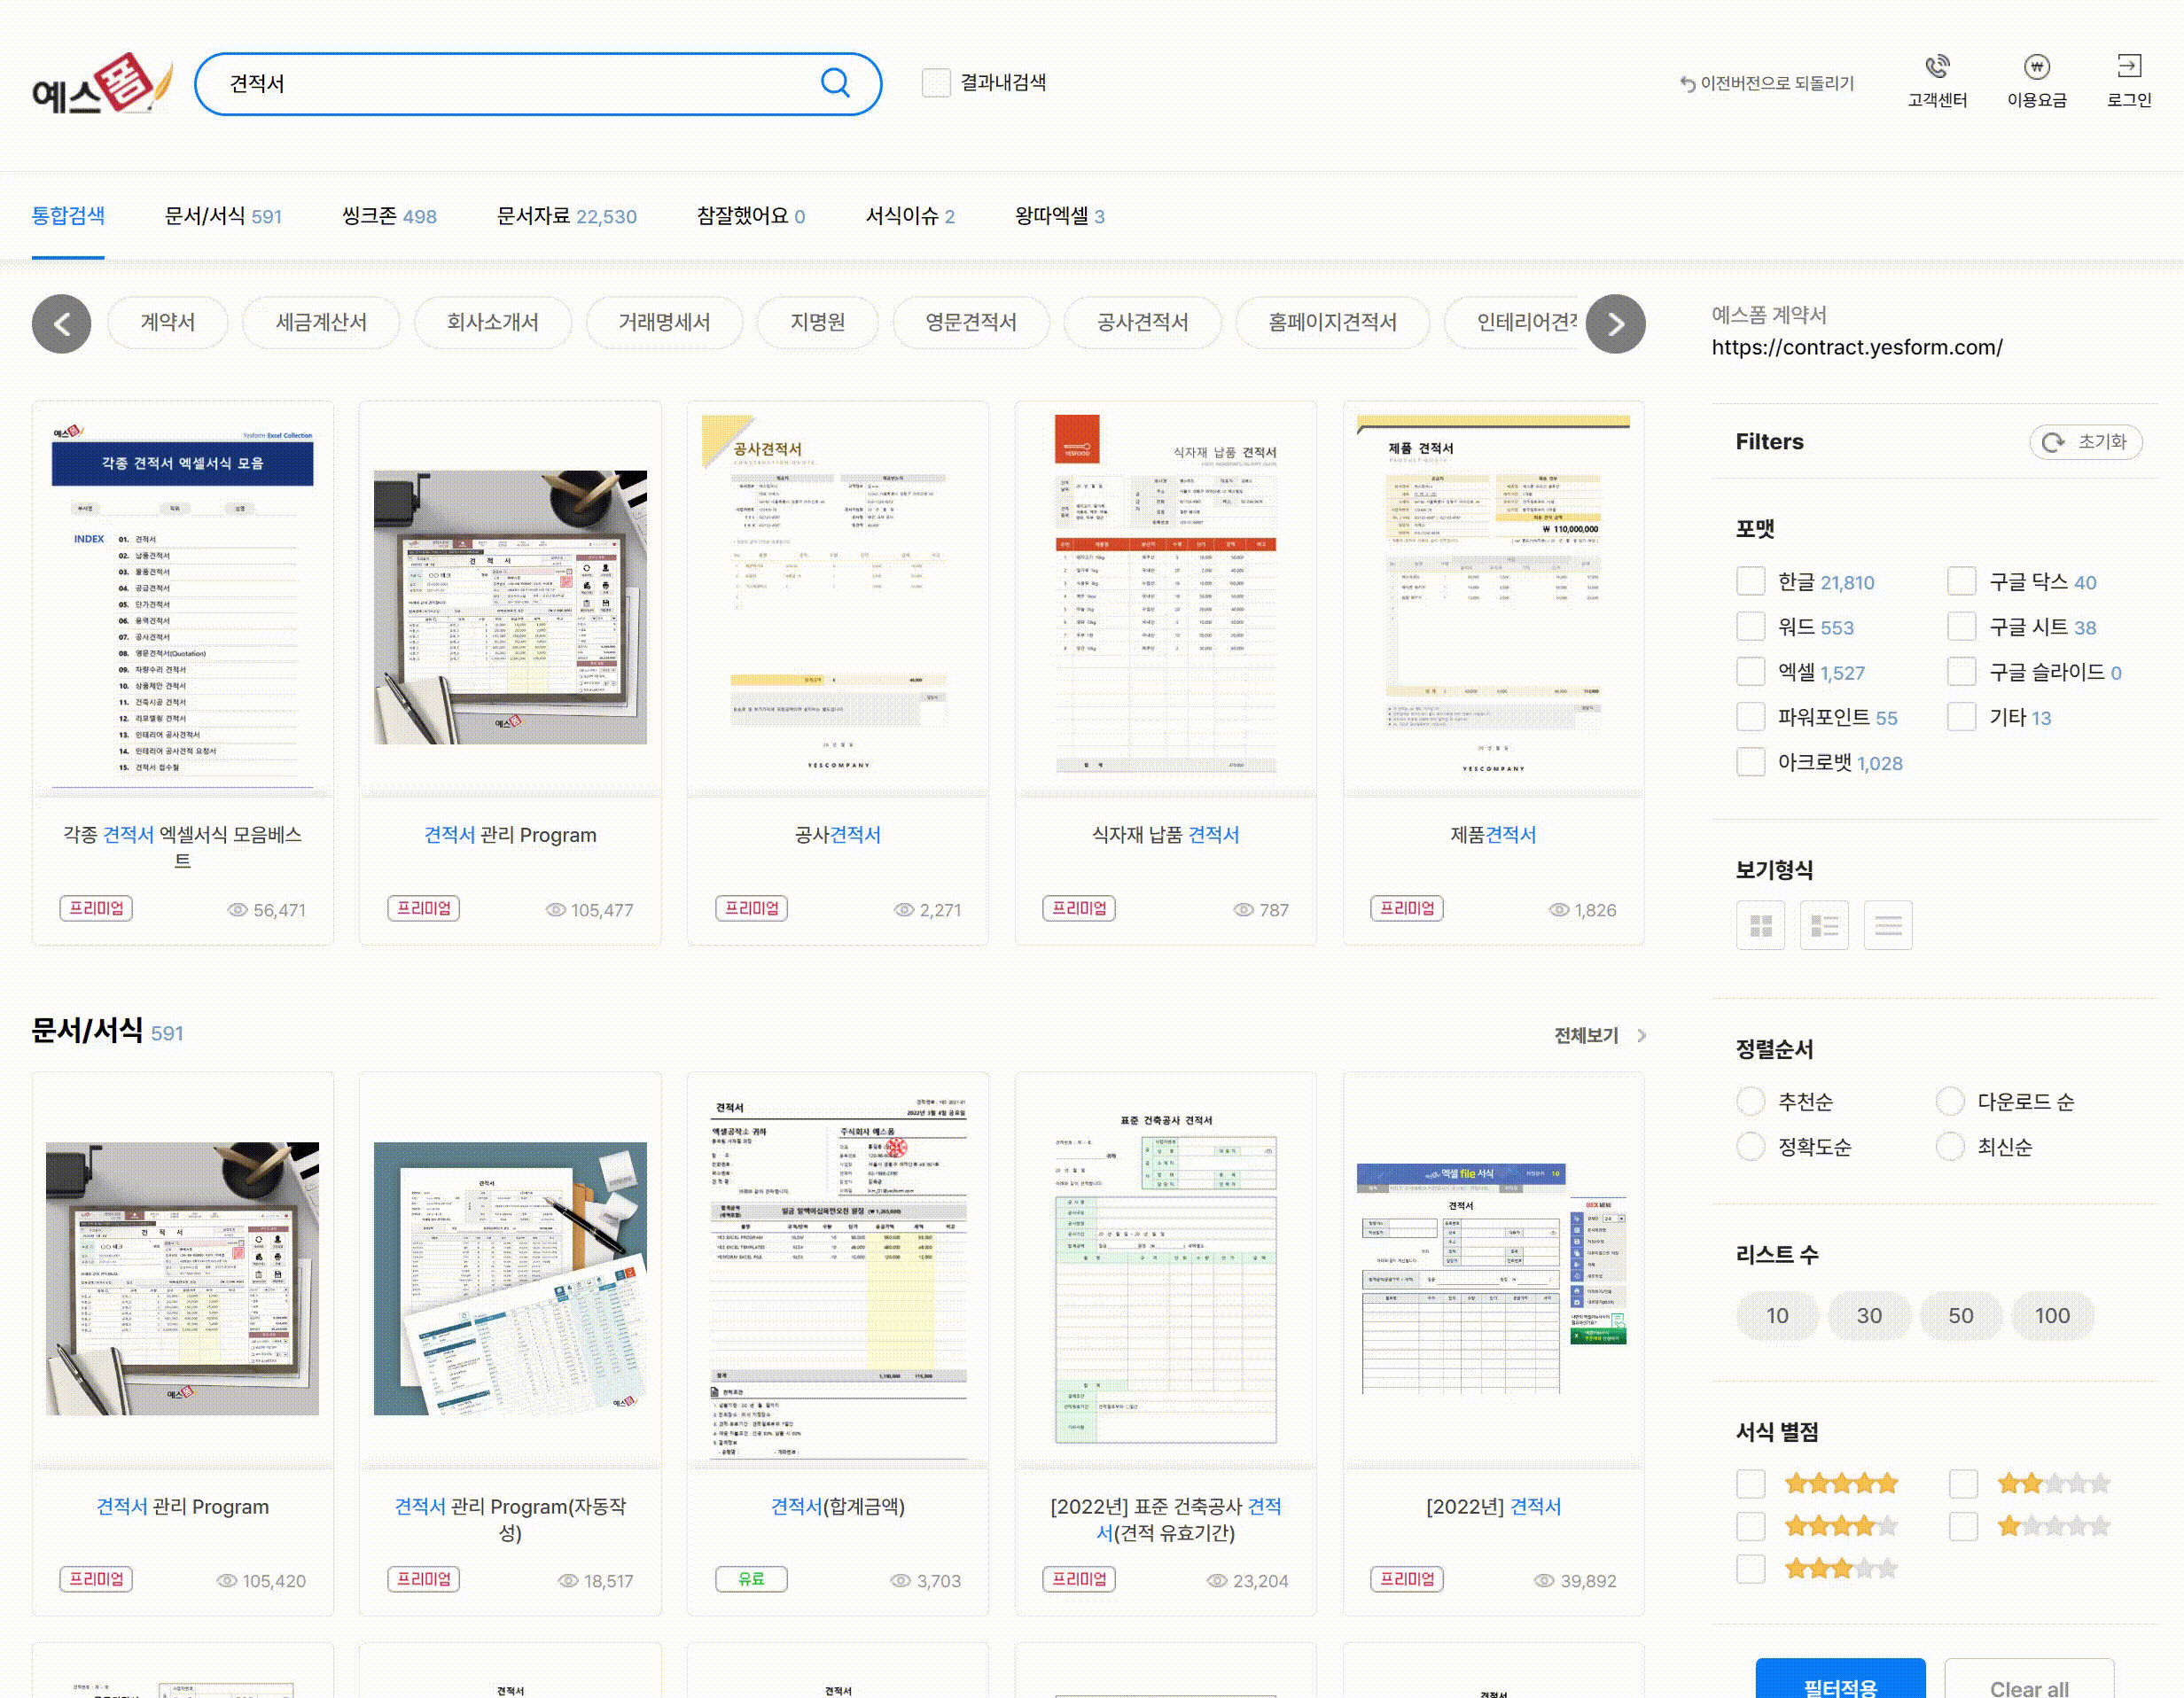Switch to list-with-thumbnail view format
The width and height of the screenshot is (2184, 1698).
(x=1824, y=925)
